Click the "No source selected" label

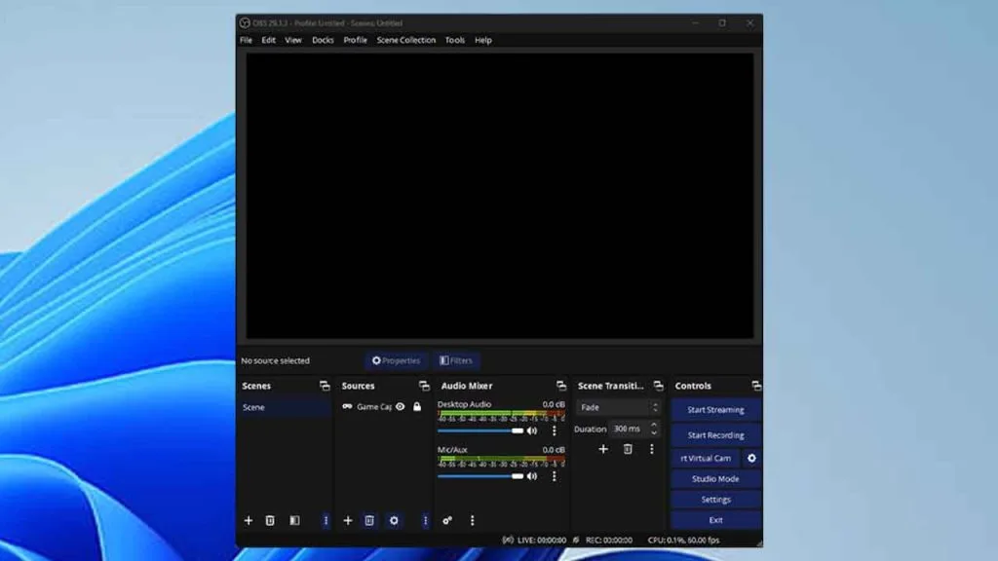(275, 360)
